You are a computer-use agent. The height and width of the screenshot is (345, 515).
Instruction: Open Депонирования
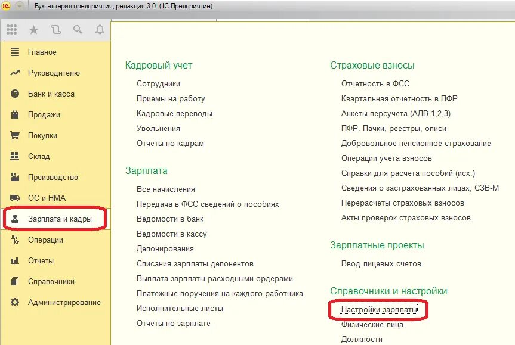click(165, 249)
